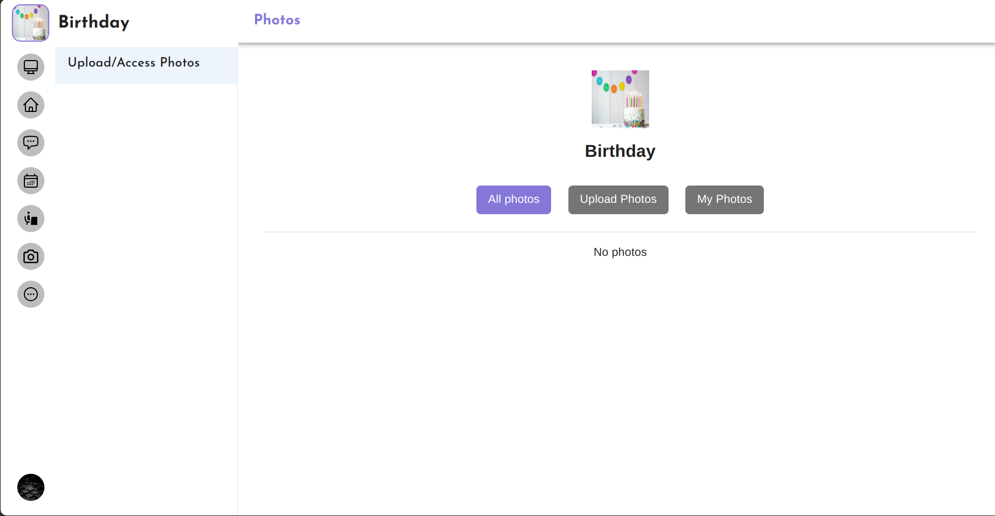
Task: Click the "No photos" message
Action: pyautogui.click(x=620, y=252)
